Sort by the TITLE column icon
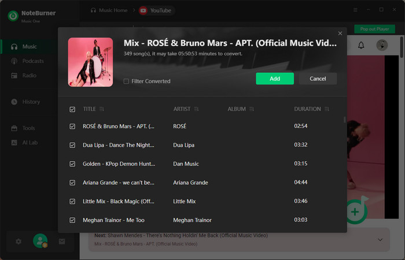The width and height of the screenshot is (405, 260). [101, 109]
